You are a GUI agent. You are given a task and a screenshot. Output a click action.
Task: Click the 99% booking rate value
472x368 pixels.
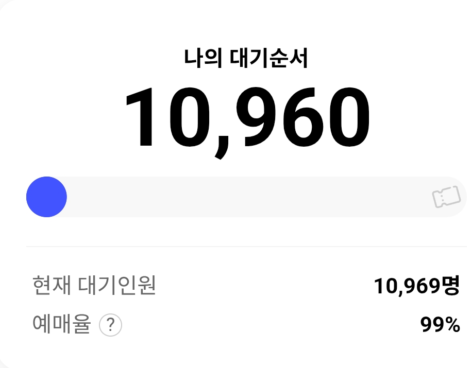[440, 325]
